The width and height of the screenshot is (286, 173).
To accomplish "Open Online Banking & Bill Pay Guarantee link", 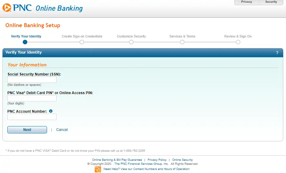I will [x=117, y=160].
